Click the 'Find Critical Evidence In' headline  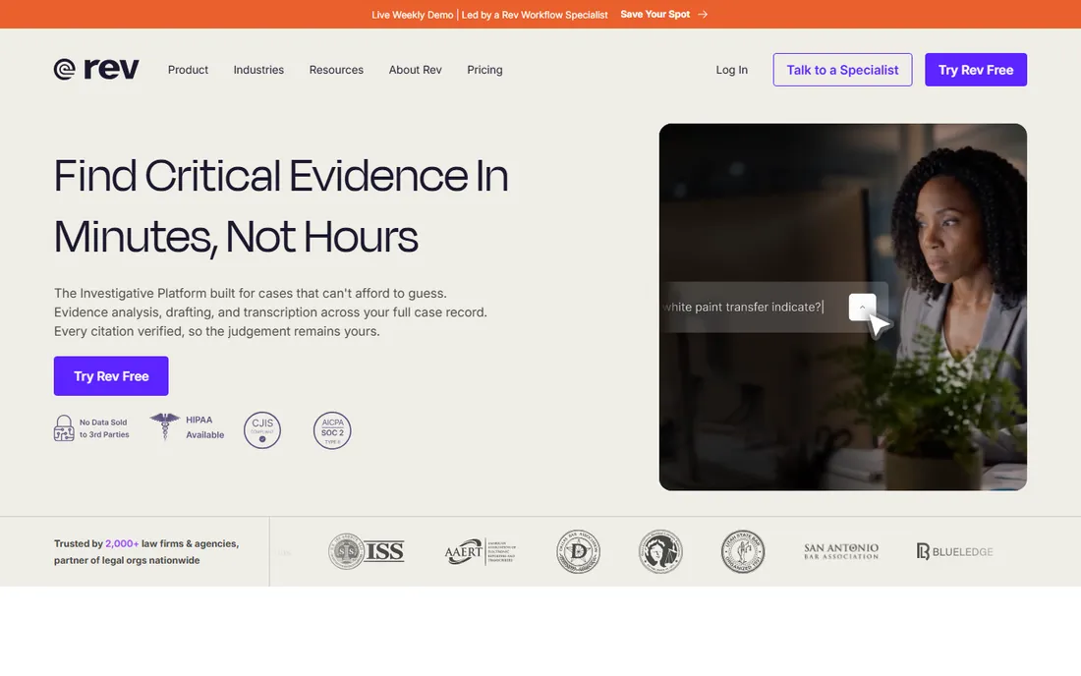[281, 176]
